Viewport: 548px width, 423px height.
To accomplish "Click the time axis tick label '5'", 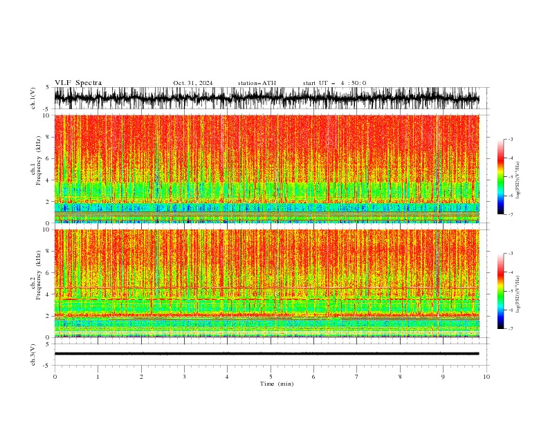I will pyautogui.click(x=271, y=377).
